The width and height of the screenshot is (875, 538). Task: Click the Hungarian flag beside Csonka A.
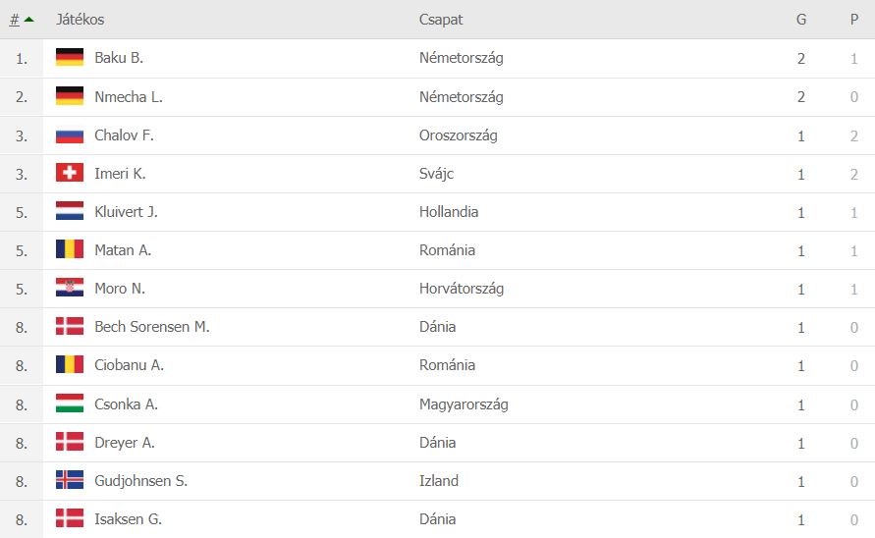click(70, 403)
